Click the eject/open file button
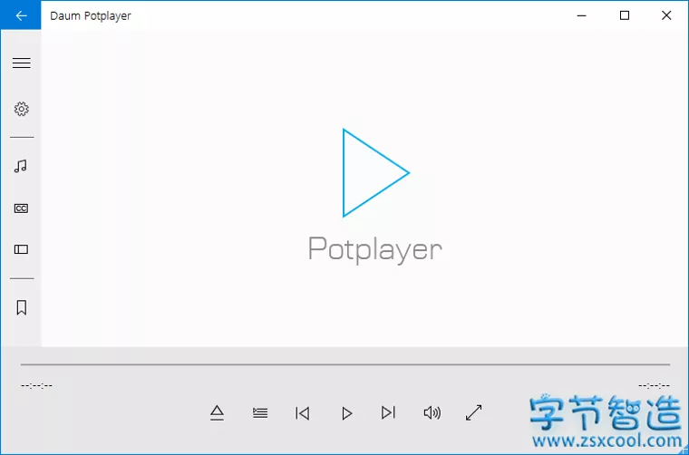Viewport: 689px width, 455px height. [x=217, y=412]
